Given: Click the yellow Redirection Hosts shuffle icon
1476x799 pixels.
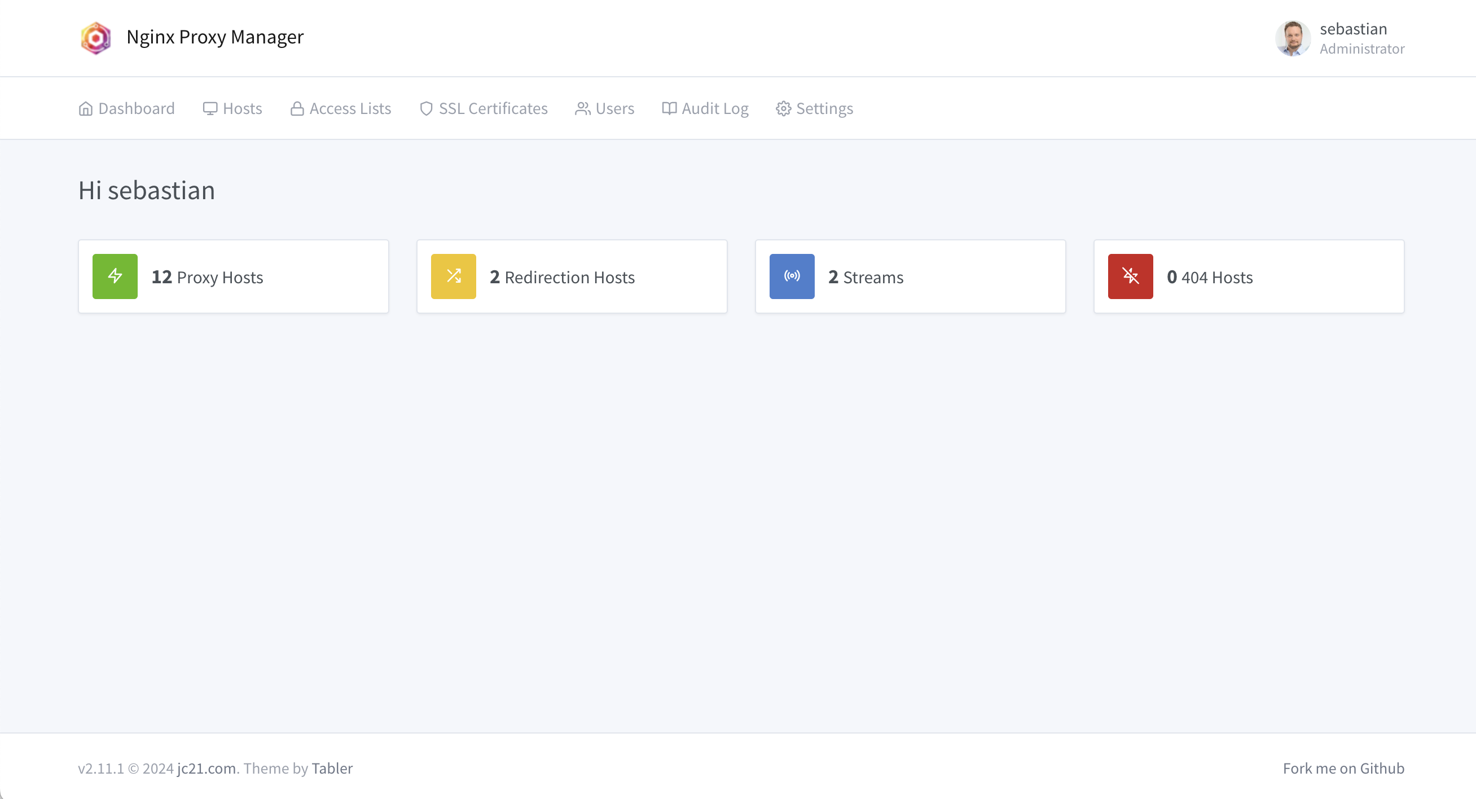Looking at the screenshot, I should [x=453, y=276].
